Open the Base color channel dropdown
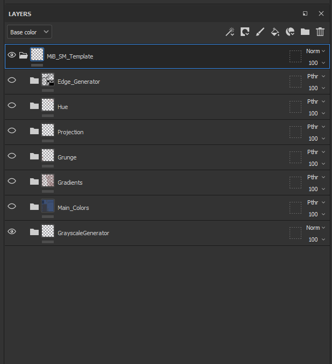This screenshot has width=332, height=364. (x=30, y=32)
